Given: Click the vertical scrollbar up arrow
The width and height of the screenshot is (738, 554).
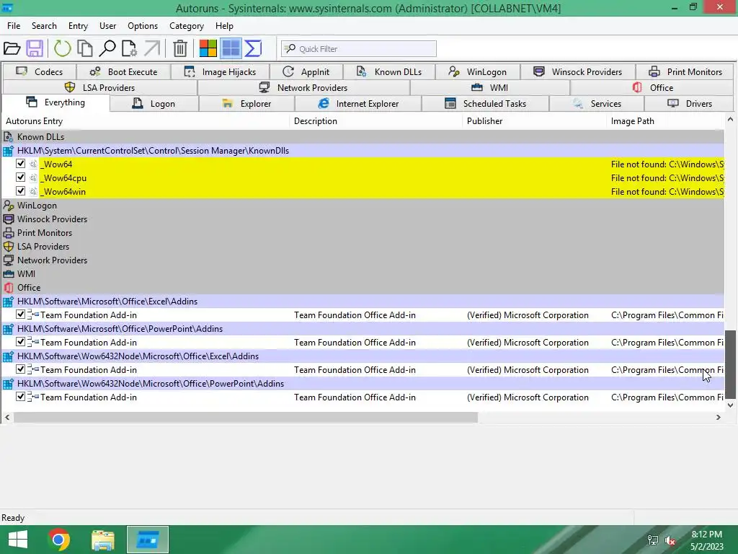Looking at the screenshot, I should tap(730, 120).
